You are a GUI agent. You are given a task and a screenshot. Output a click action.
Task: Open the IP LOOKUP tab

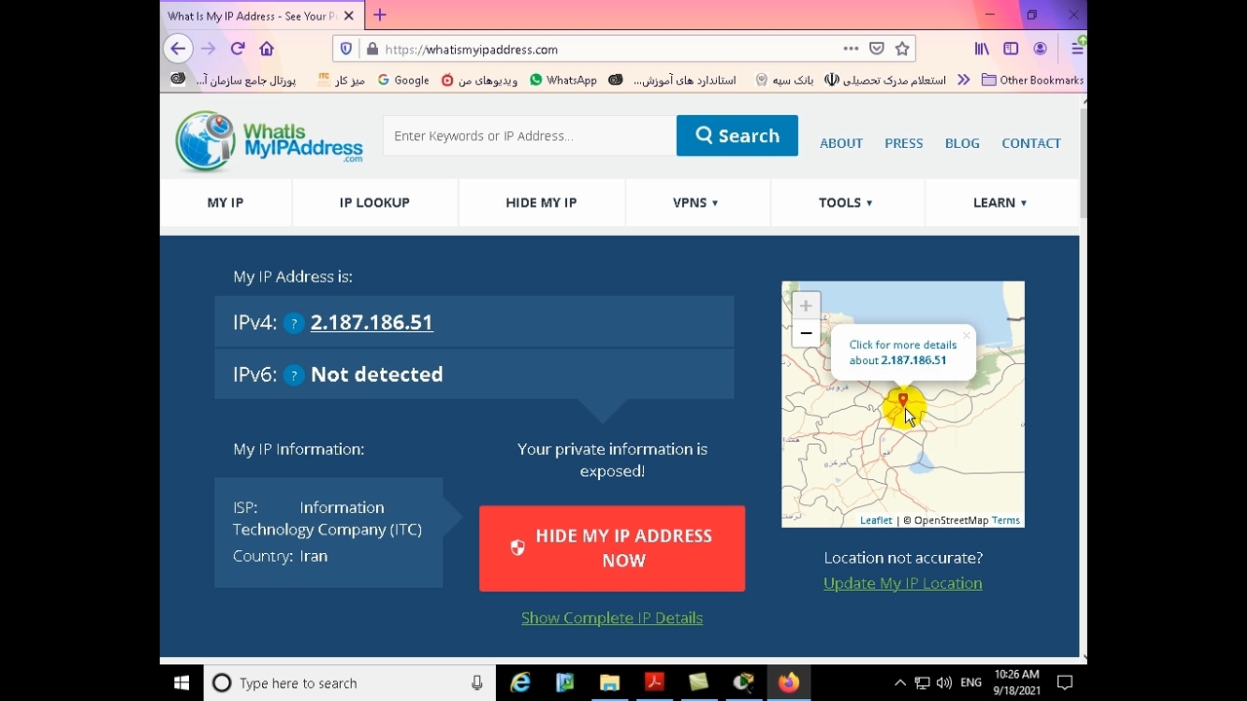click(374, 203)
